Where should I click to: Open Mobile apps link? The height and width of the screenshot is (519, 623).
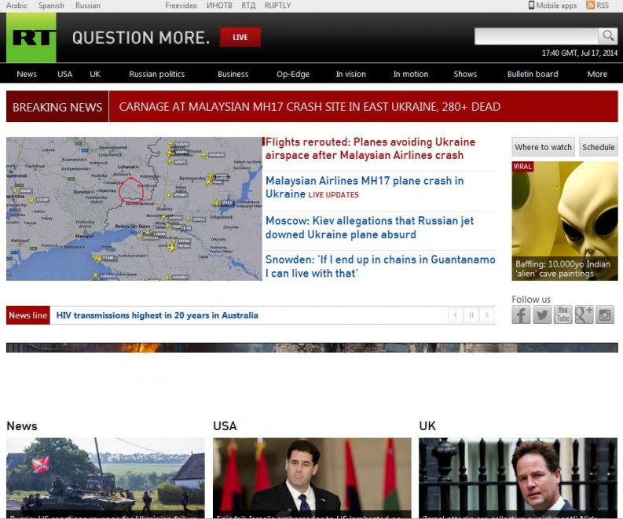tap(552, 6)
